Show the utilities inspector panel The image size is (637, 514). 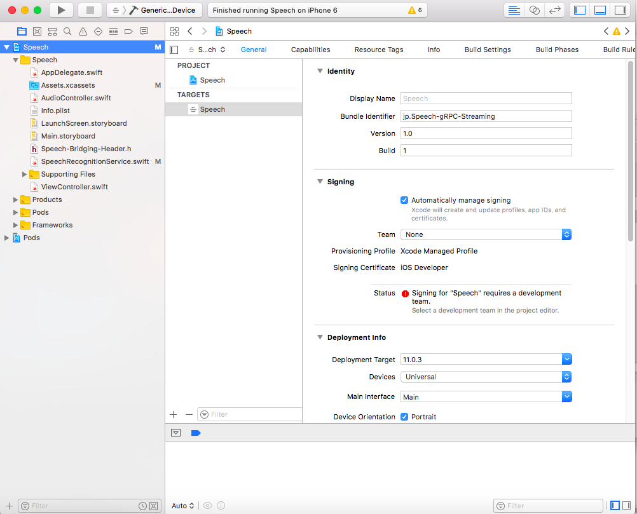pyautogui.click(x=620, y=10)
